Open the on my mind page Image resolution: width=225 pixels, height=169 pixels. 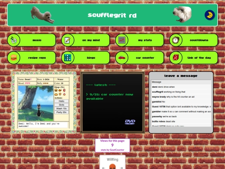click(x=85, y=40)
